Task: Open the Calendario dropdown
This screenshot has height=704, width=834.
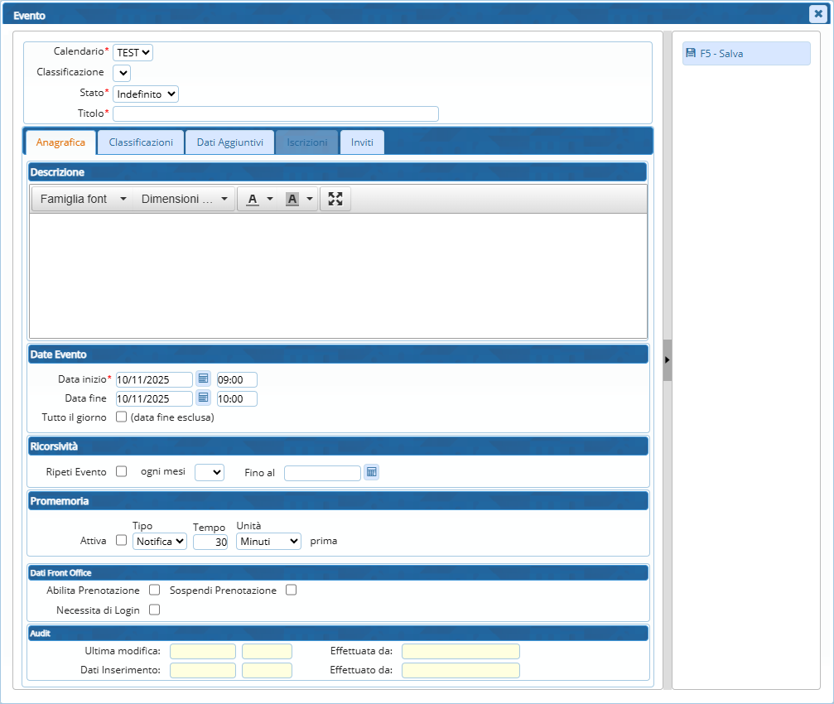Action: click(x=133, y=52)
